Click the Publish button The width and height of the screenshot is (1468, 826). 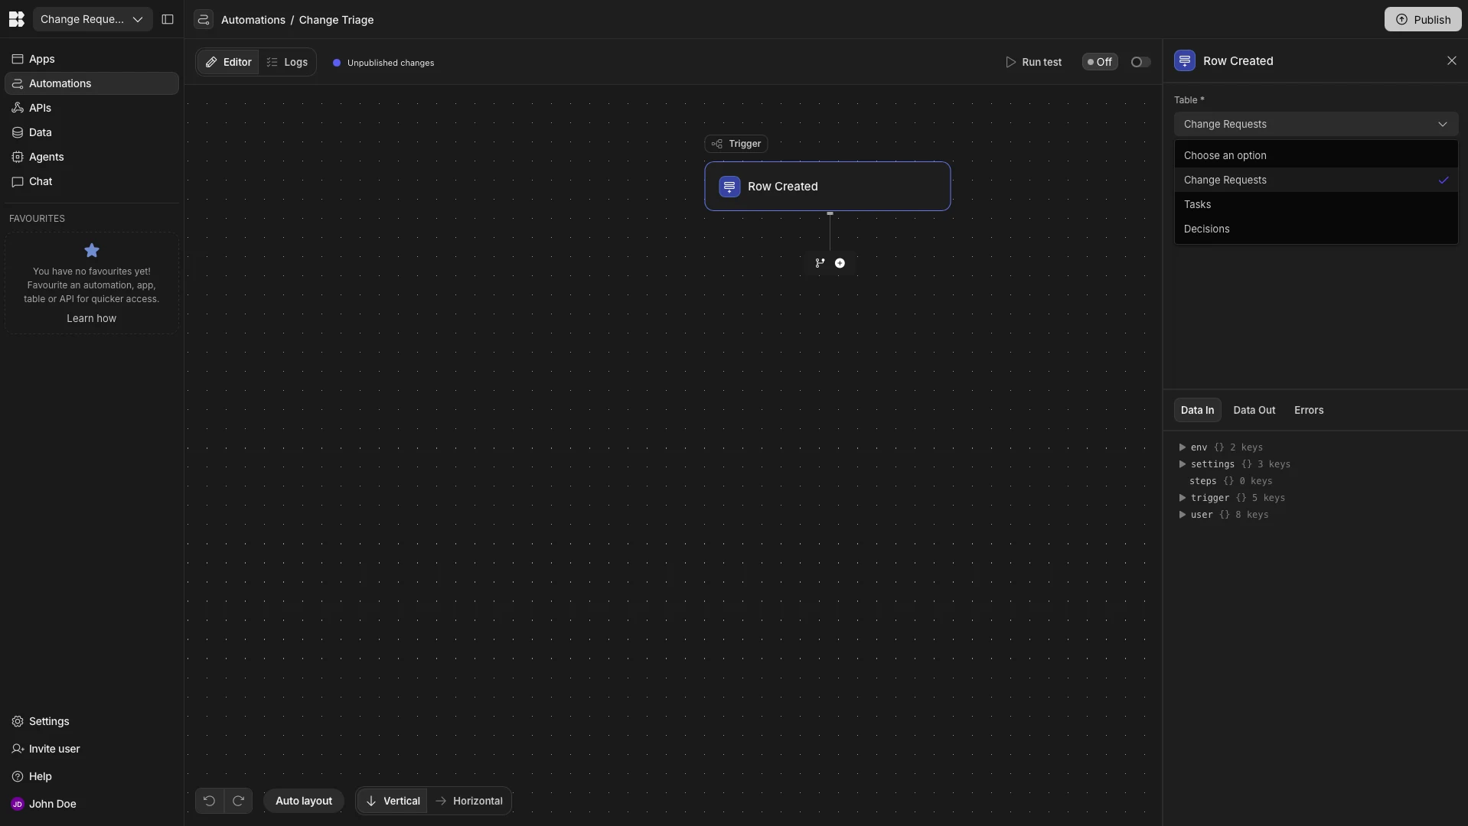[1424, 19]
